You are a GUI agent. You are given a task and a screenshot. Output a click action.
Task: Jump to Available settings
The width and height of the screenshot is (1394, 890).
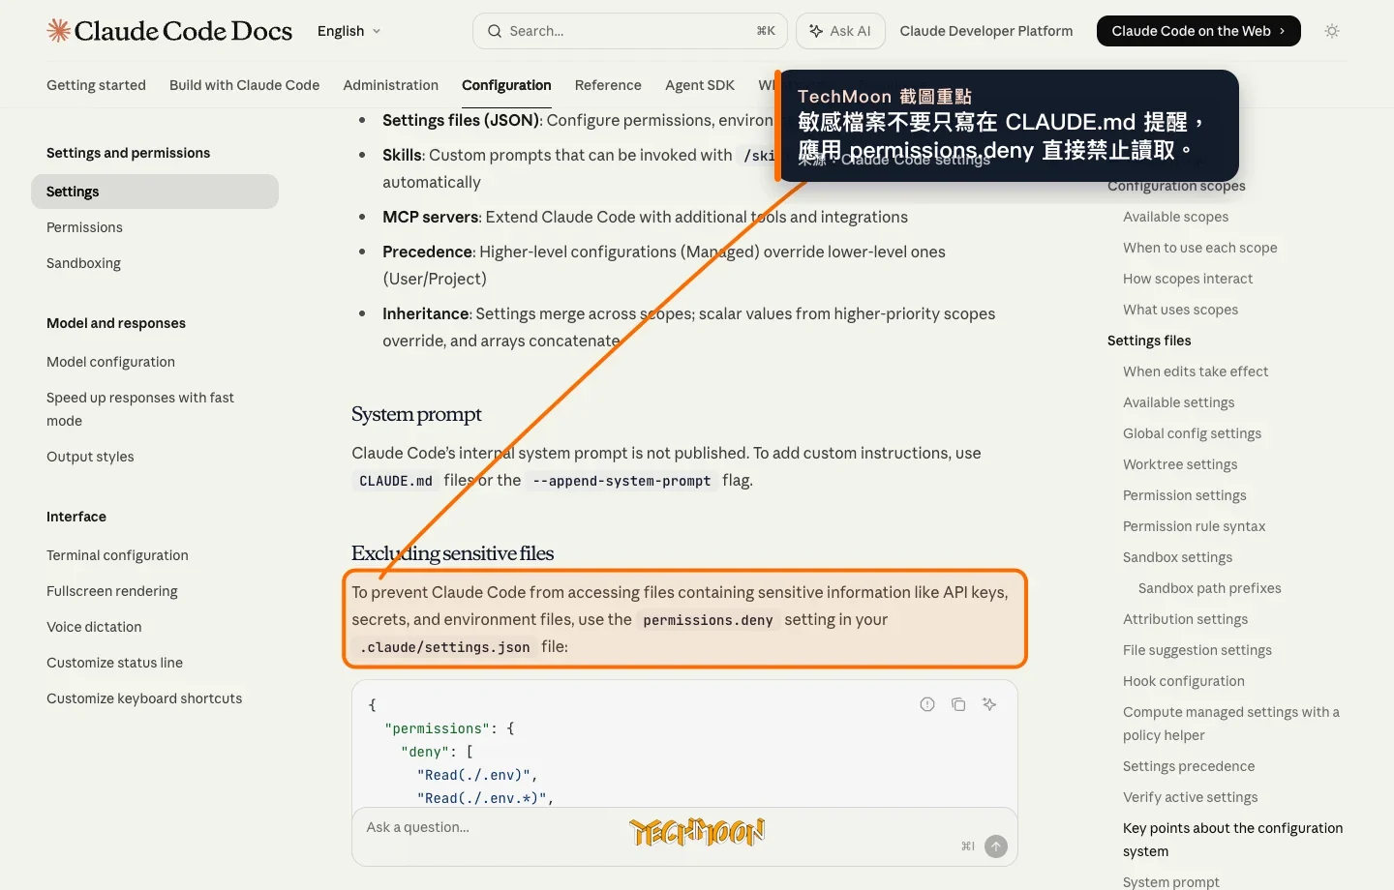click(1178, 402)
